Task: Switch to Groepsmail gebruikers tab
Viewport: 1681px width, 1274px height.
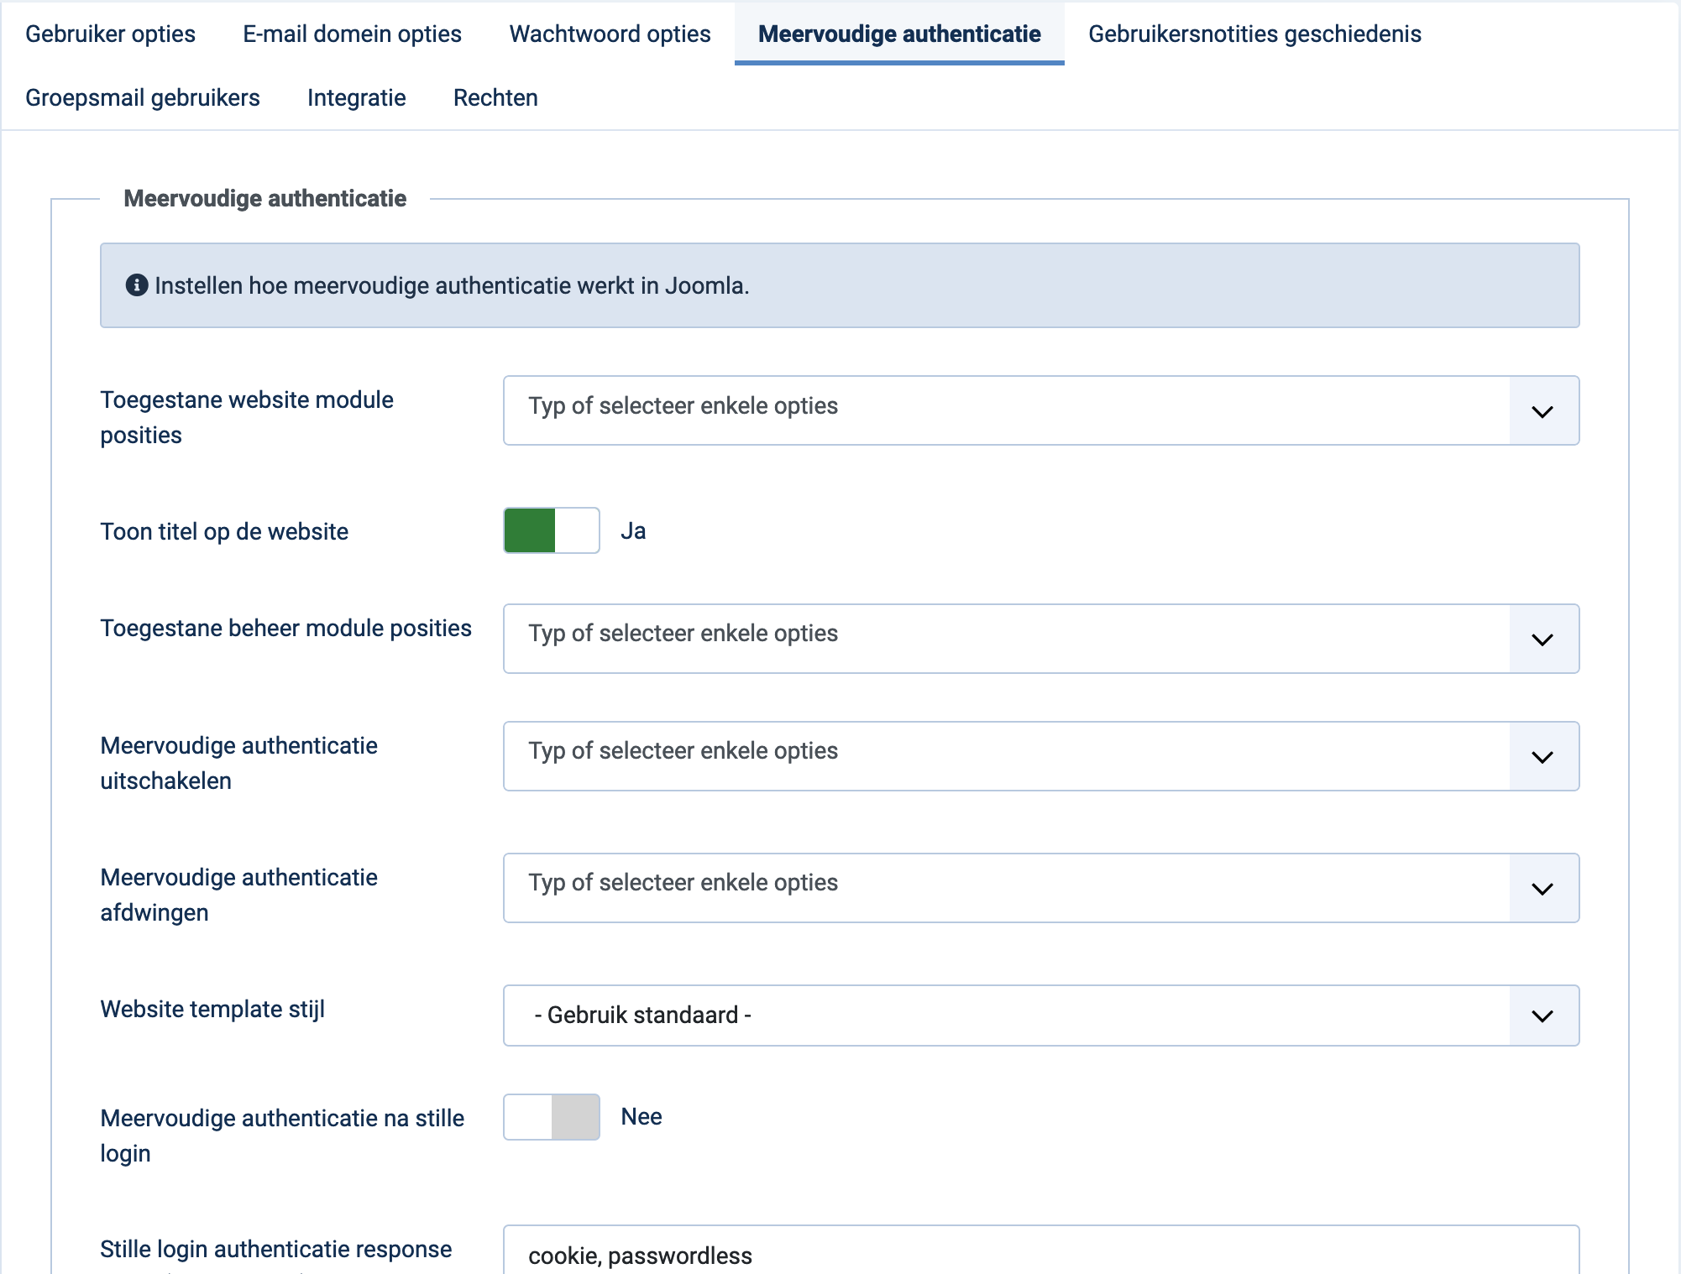Action: click(143, 97)
